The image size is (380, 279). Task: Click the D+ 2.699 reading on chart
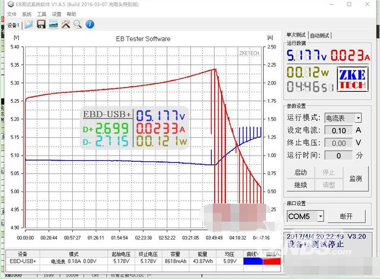(105, 129)
